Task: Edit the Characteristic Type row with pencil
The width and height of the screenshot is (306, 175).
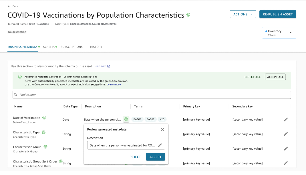Action: [x=285, y=134]
